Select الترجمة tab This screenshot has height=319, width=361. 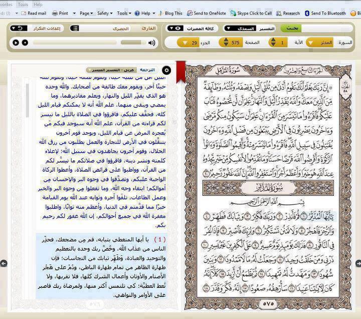pyautogui.click(x=147, y=70)
